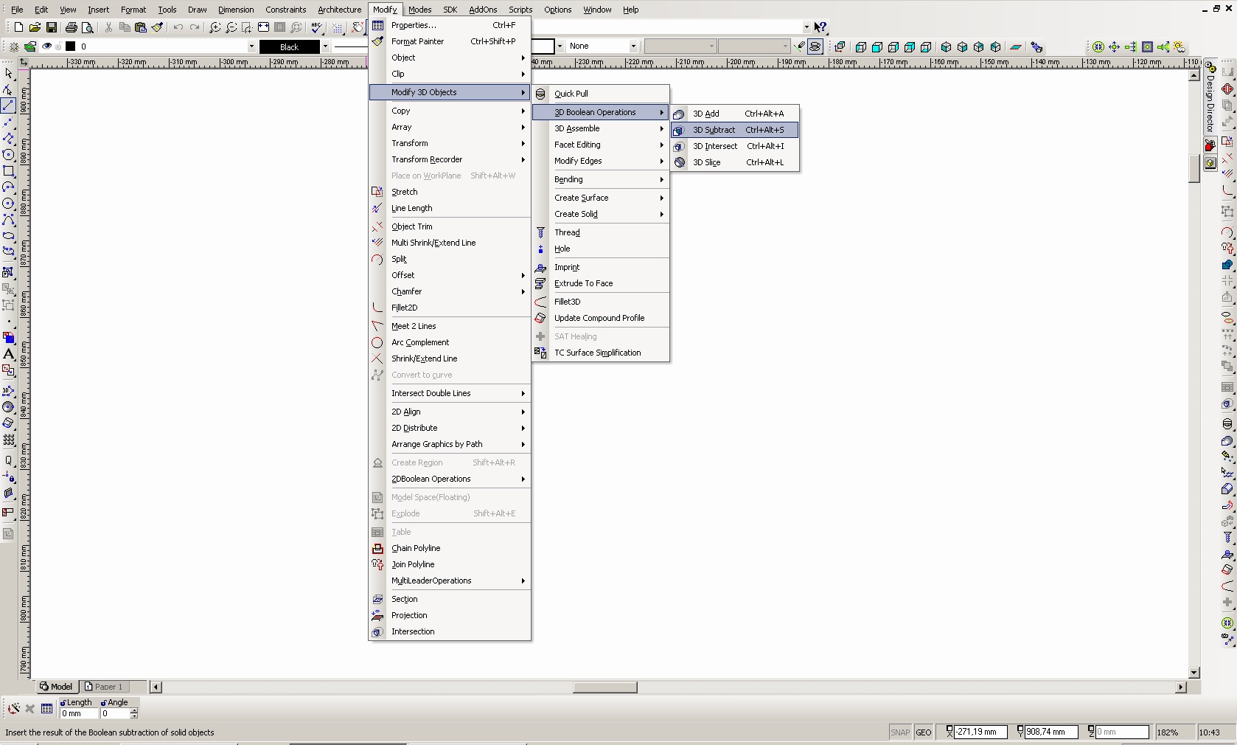This screenshot has width=1237, height=745.
Task: Open the Architecture menu
Action: click(x=339, y=10)
